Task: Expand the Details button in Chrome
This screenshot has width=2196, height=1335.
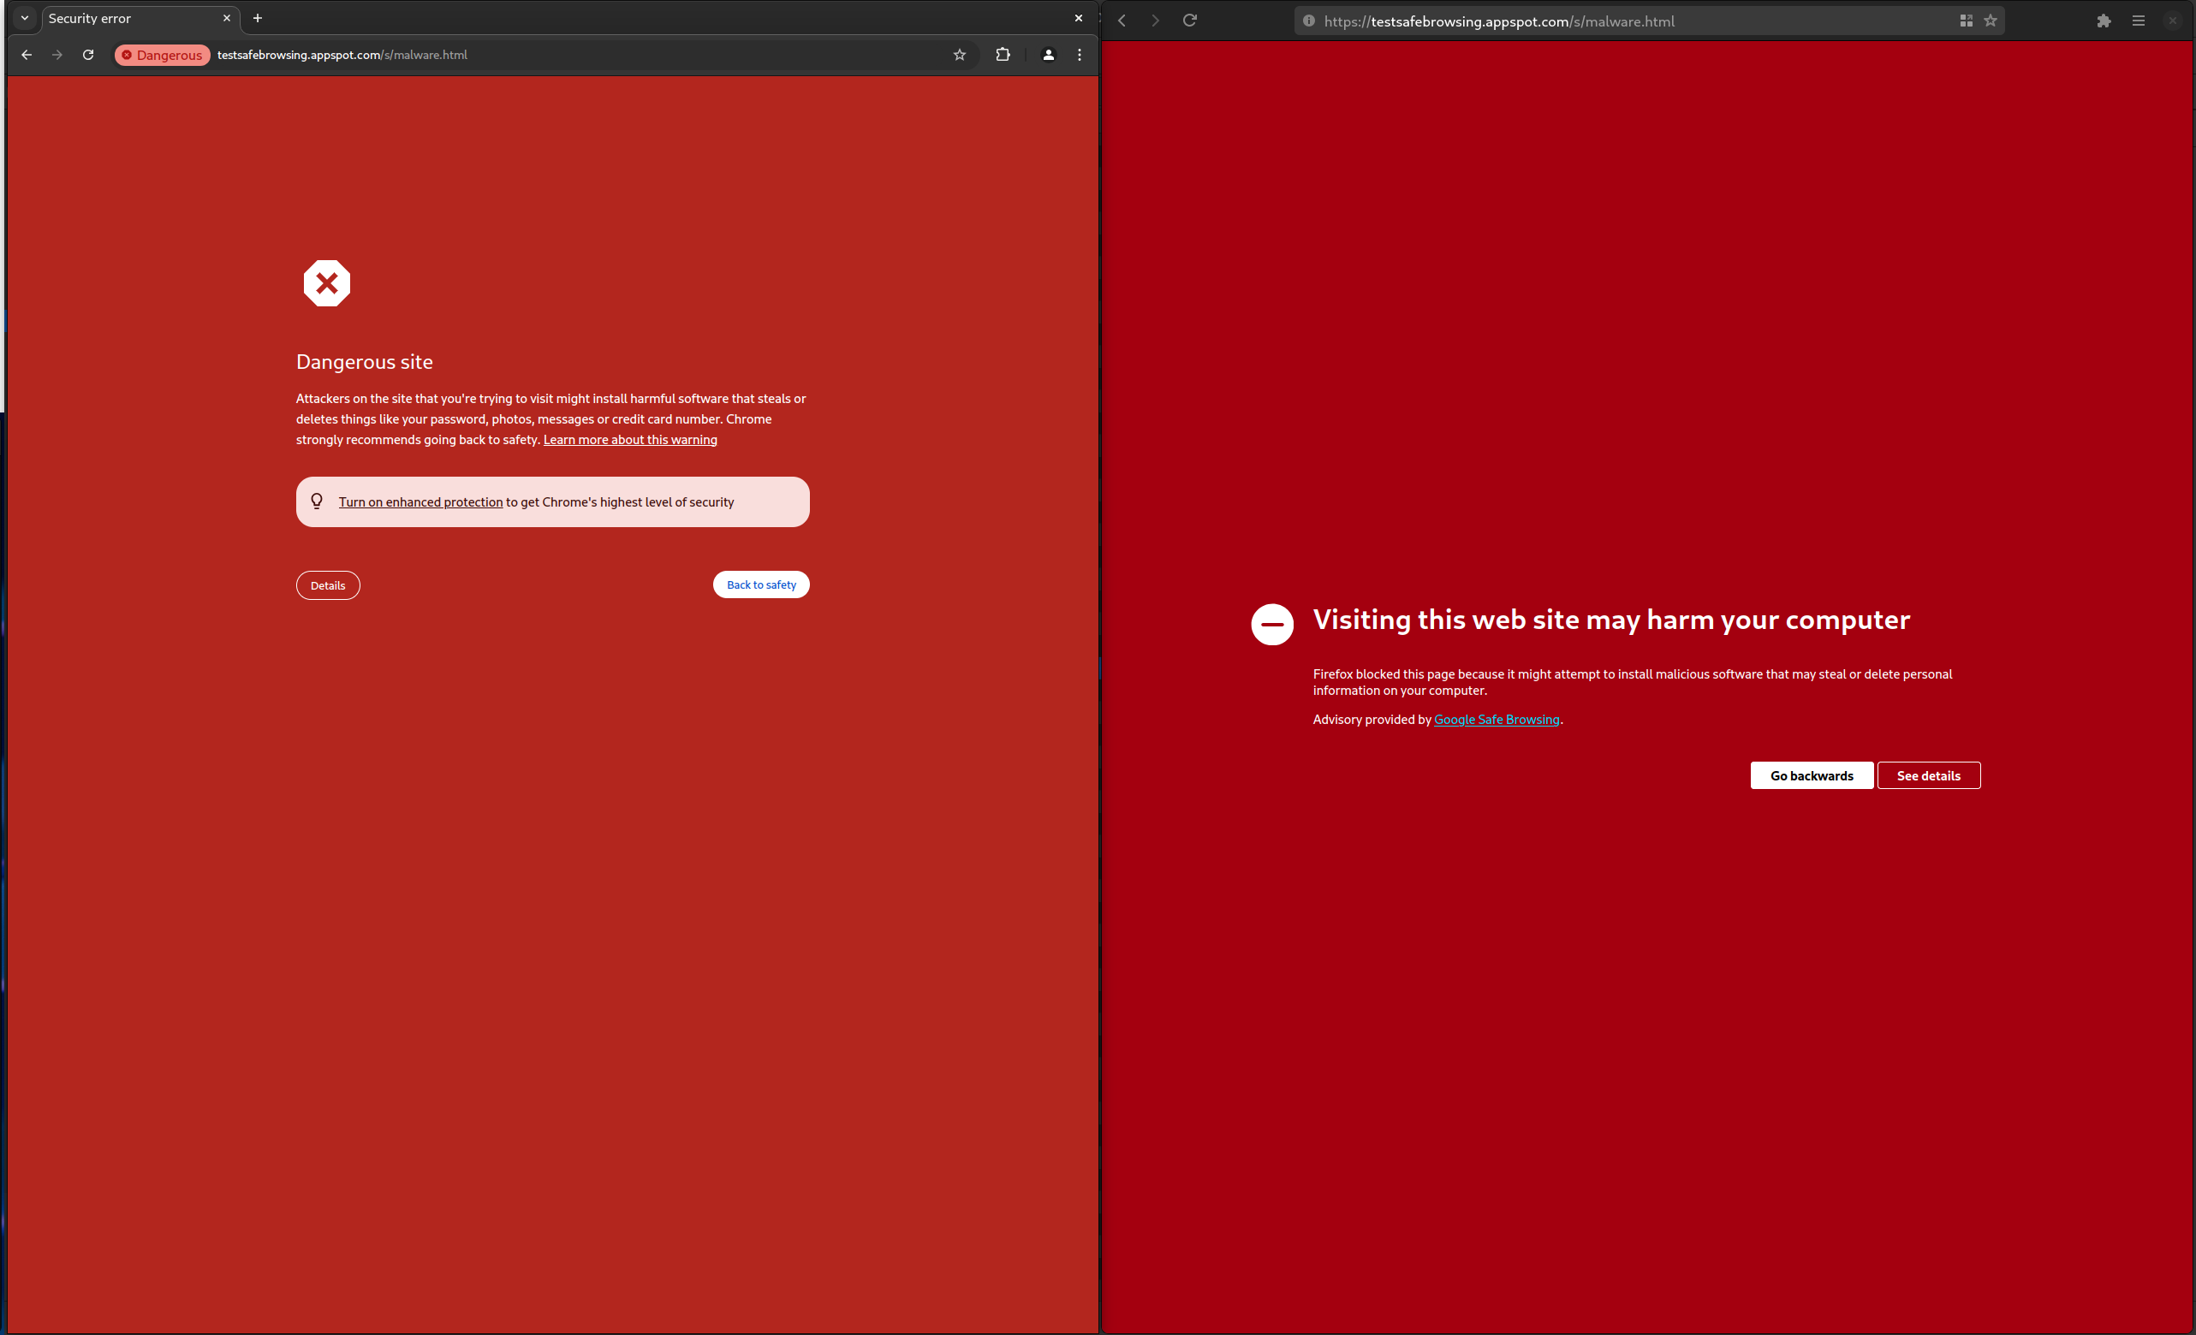Action: pyautogui.click(x=328, y=585)
